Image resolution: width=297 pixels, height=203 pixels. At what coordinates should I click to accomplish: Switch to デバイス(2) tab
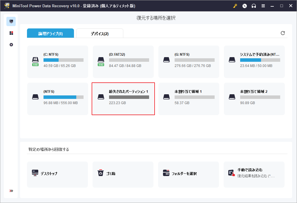(99, 33)
